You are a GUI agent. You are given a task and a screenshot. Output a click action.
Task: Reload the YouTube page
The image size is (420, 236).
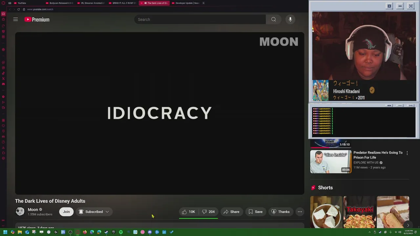[x=19, y=9]
